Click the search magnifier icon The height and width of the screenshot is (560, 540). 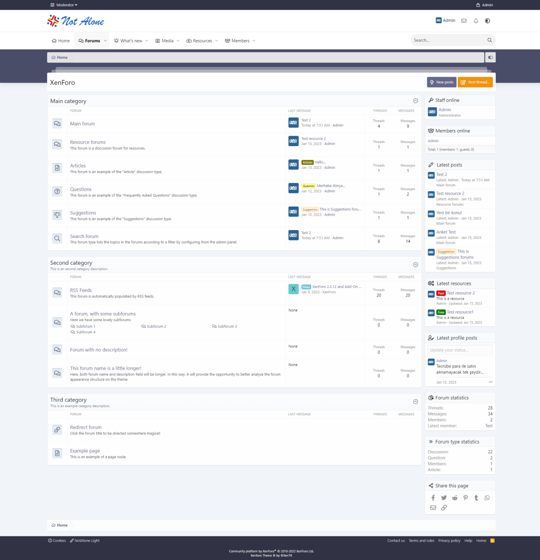tap(490, 40)
